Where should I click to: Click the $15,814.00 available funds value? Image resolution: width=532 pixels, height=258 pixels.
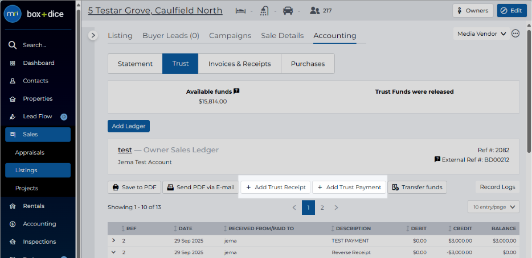pyautogui.click(x=212, y=101)
